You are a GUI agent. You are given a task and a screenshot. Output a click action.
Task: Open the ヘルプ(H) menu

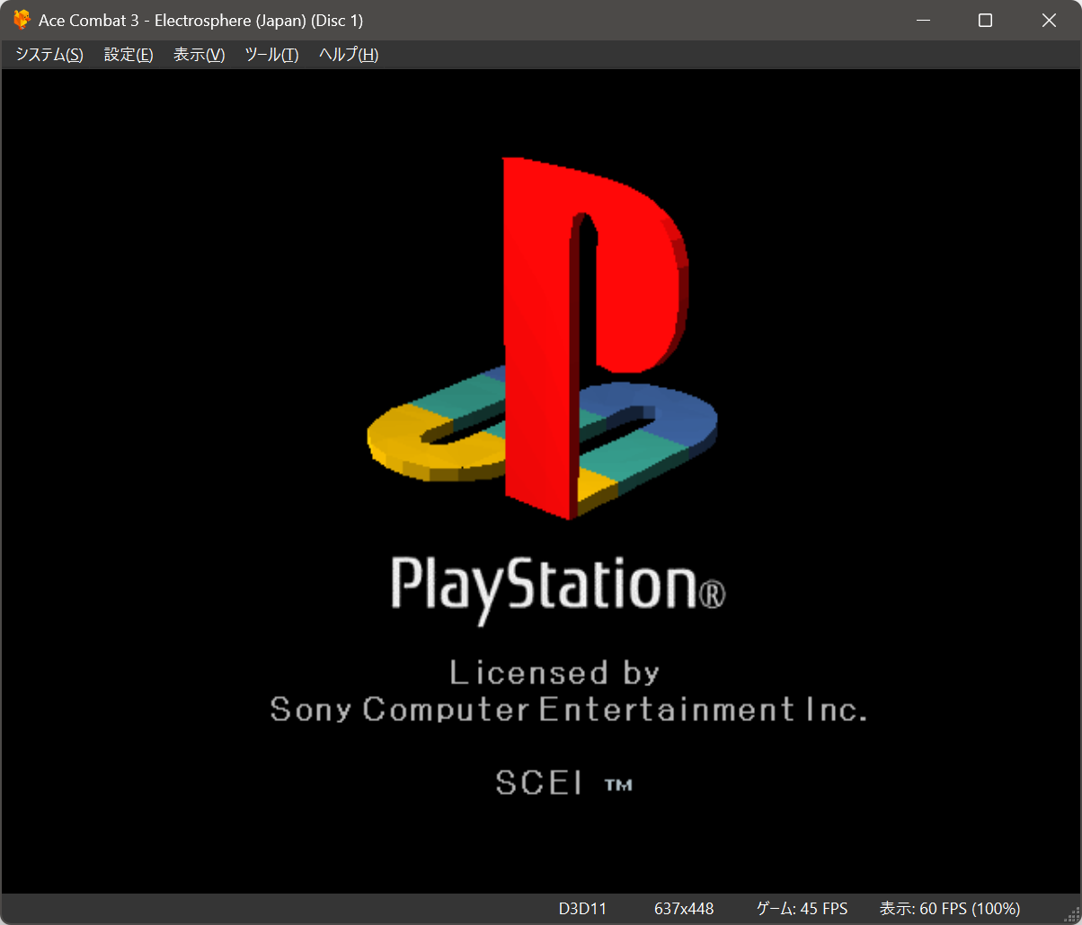click(x=349, y=55)
